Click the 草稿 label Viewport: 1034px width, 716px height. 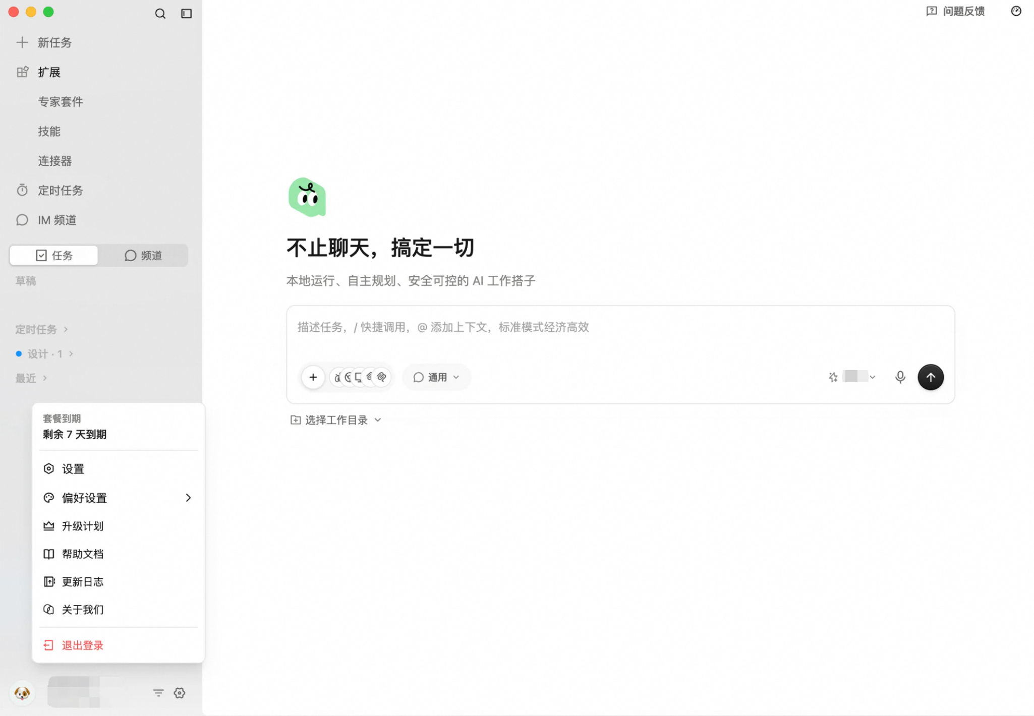[26, 280]
